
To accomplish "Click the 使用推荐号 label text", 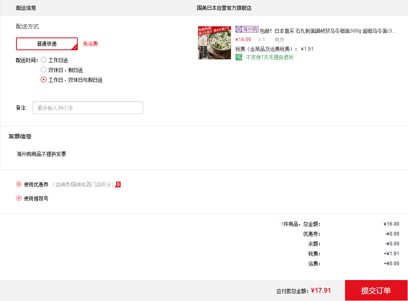I will (36, 198).
